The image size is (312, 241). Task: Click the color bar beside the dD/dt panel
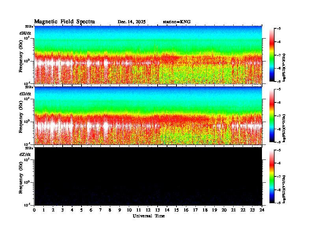point(272,115)
